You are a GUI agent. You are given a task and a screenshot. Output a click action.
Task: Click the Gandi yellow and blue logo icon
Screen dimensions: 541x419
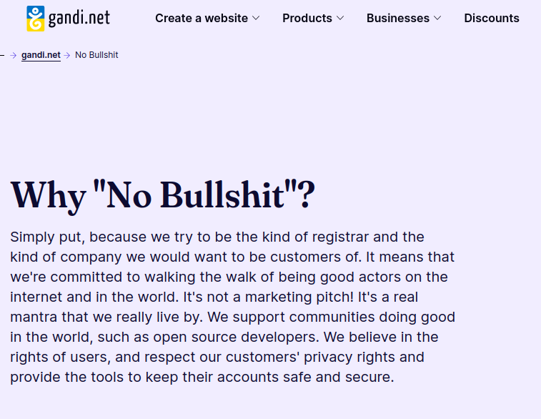[x=36, y=19]
